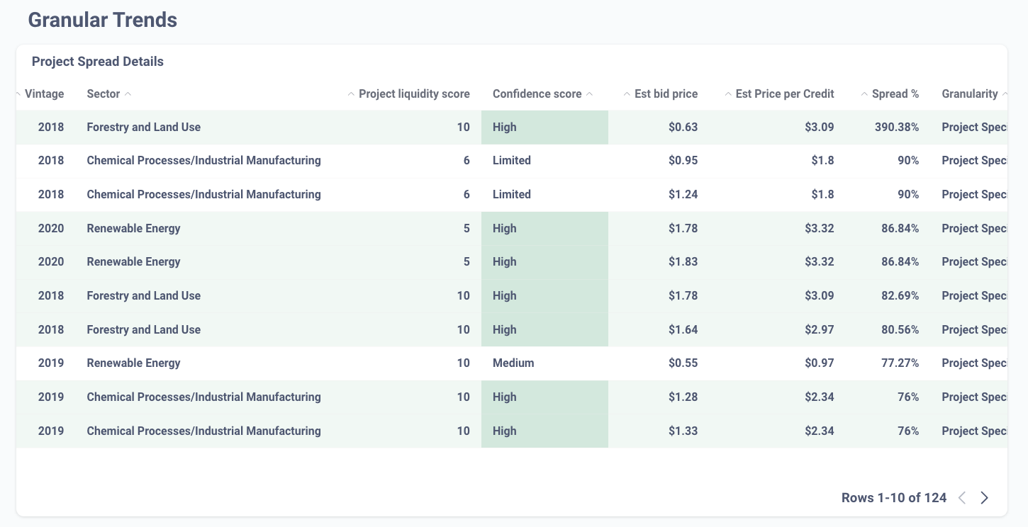Sort table using the Sector caret
Viewport: 1028px width, 527px height.
click(128, 93)
